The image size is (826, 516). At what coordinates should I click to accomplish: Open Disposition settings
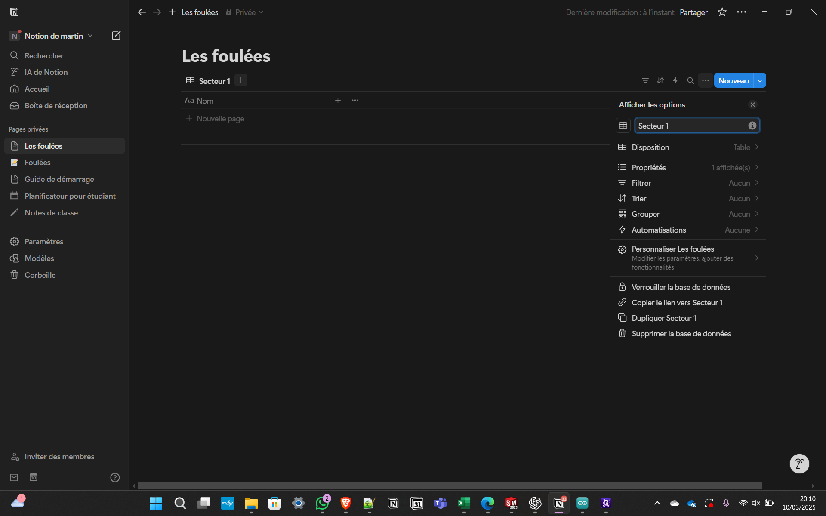pos(688,147)
